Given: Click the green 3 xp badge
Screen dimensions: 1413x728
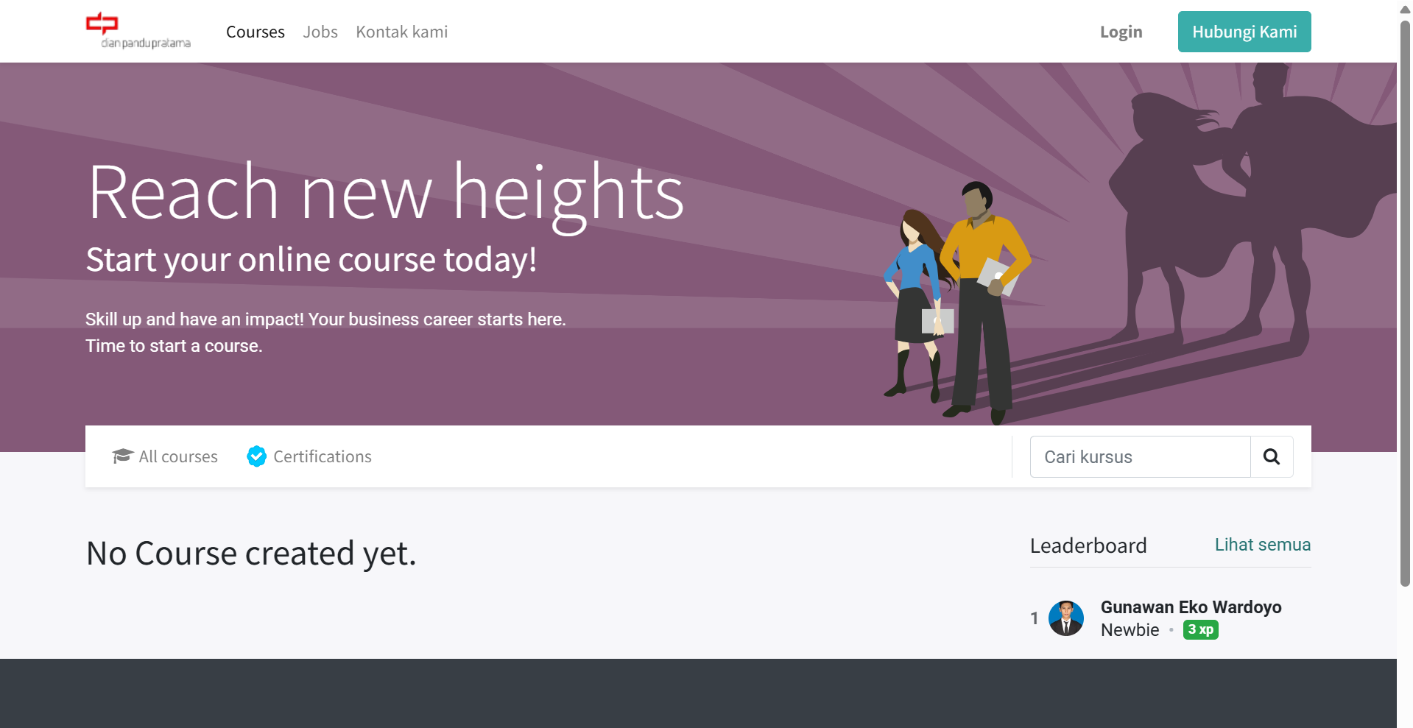Looking at the screenshot, I should [x=1200, y=630].
